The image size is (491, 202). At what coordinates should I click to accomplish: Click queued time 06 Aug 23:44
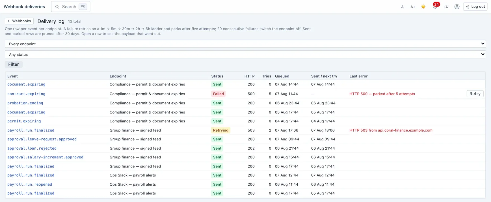click(x=287, y=103)
